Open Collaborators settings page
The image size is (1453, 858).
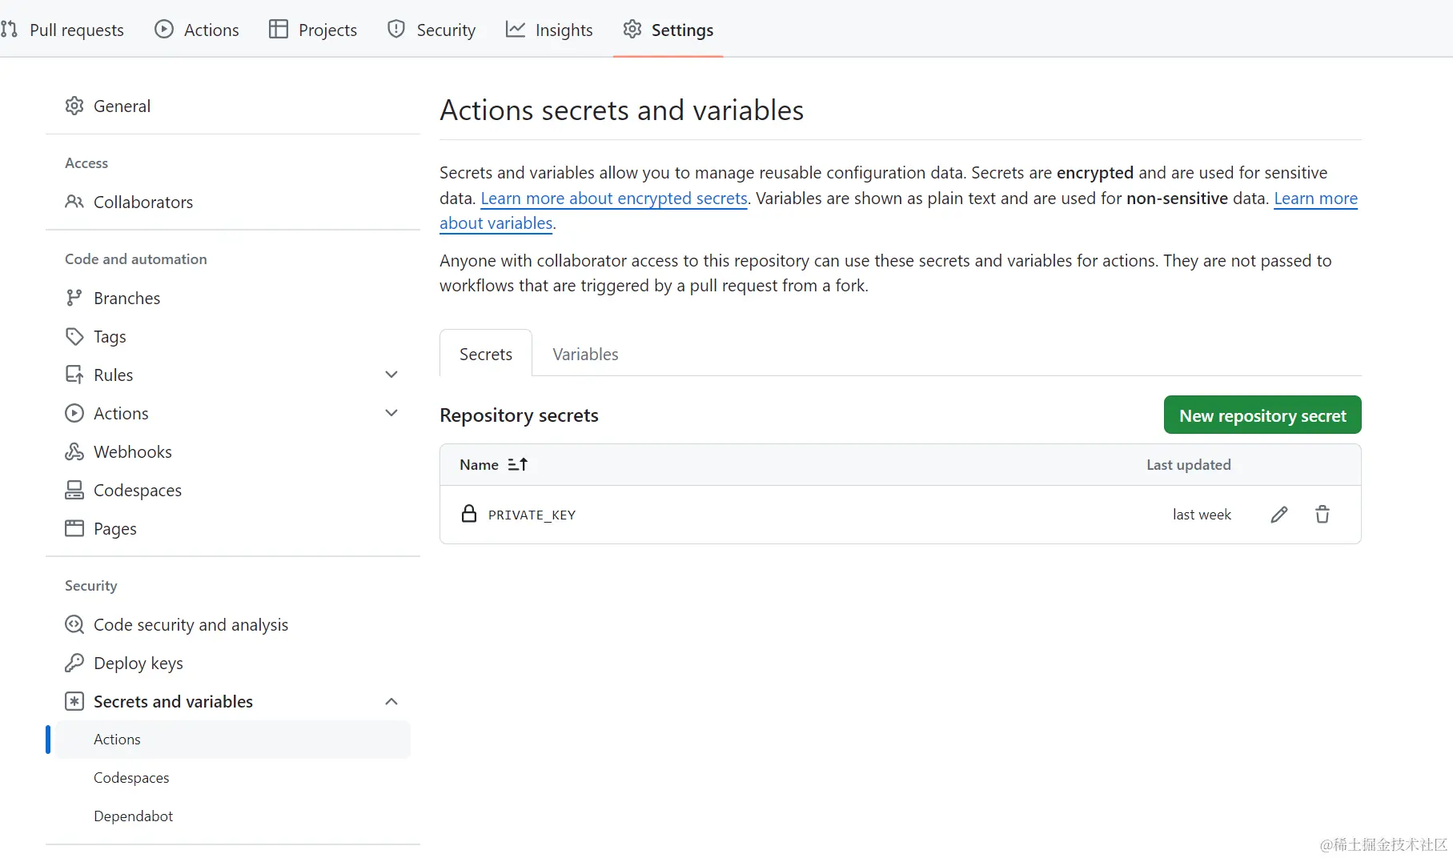(x=143, y=202)
